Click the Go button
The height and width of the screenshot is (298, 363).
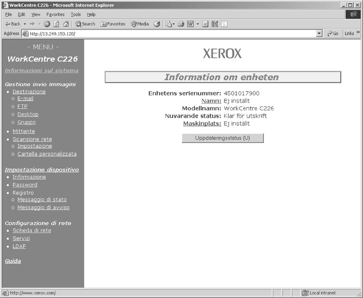[x=333, y=33]
